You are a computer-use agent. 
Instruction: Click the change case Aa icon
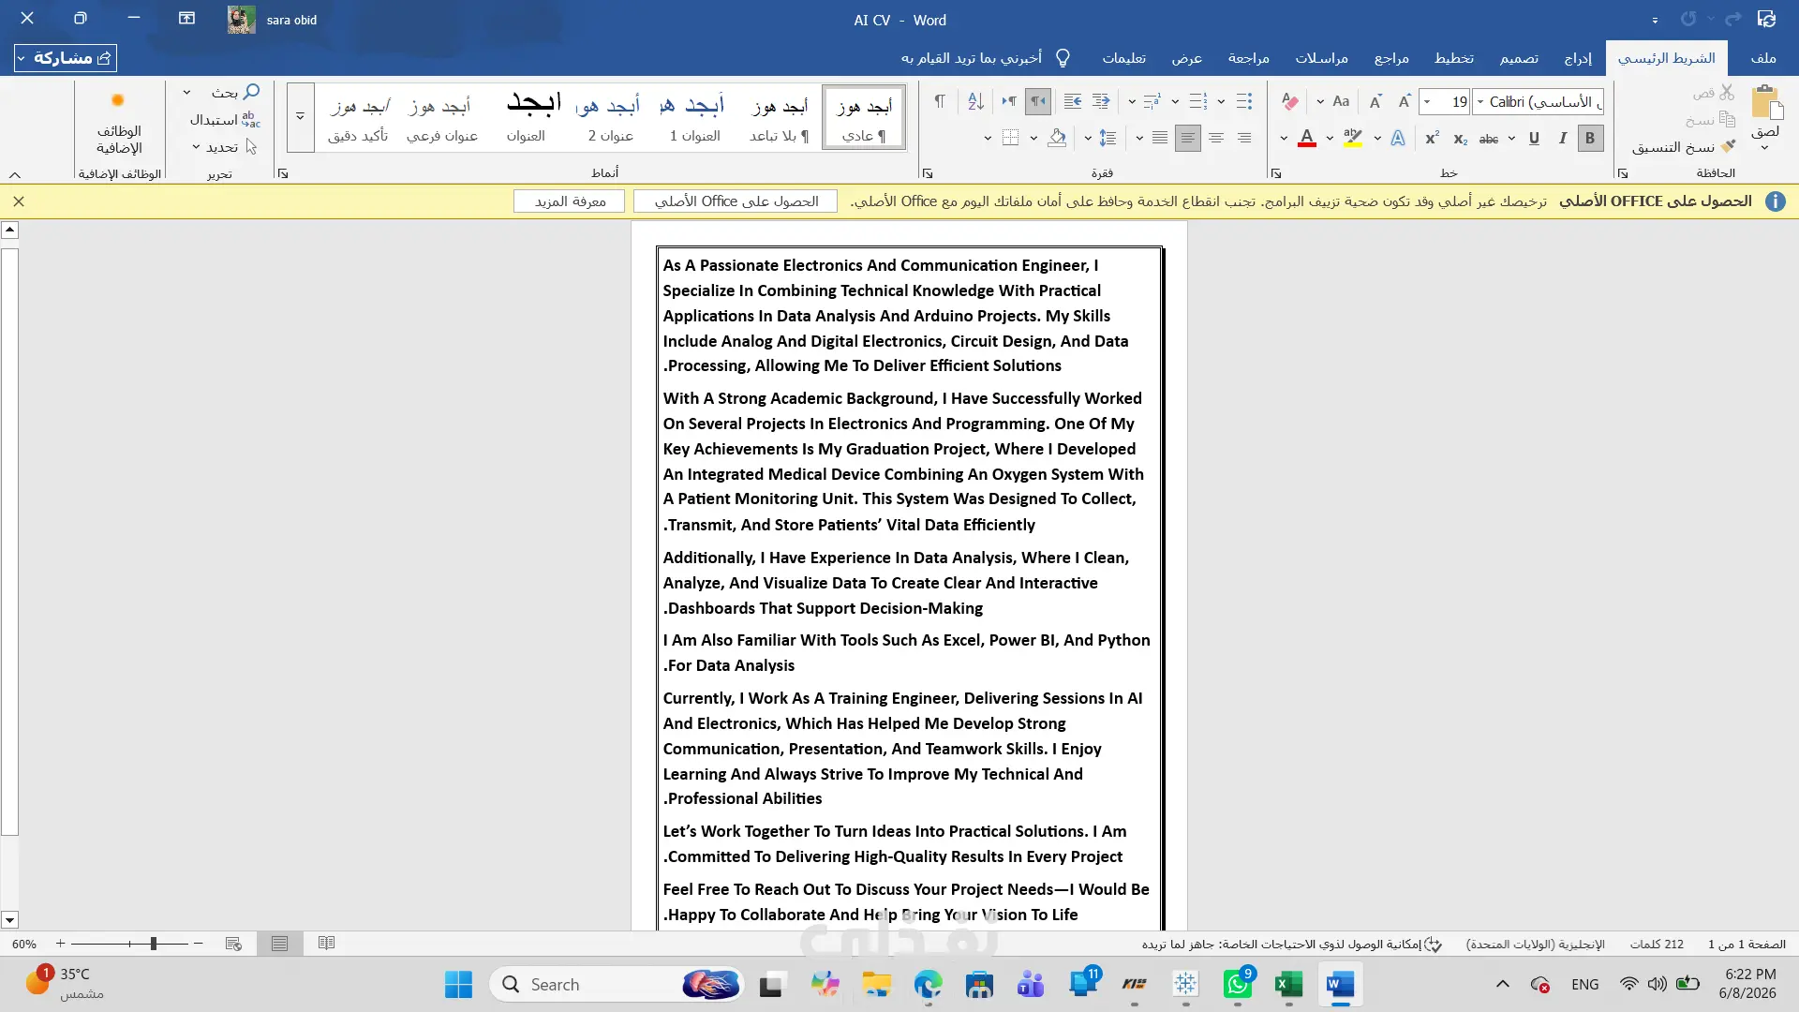[1341, 101]
